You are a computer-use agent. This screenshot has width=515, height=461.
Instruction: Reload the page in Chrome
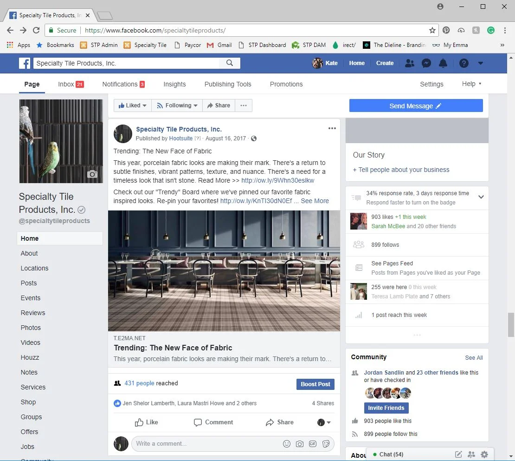[36, 30]
